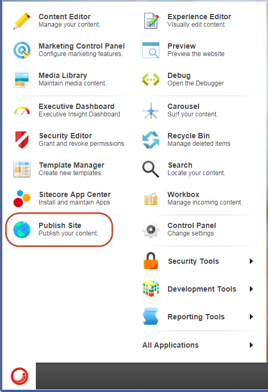Open Executive Dashboard gauge icon
268x392 pixels.
coord(22,111)
